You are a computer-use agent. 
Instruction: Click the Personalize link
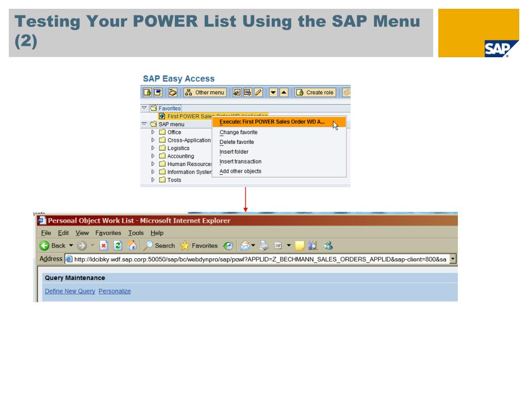pos(114,291)
